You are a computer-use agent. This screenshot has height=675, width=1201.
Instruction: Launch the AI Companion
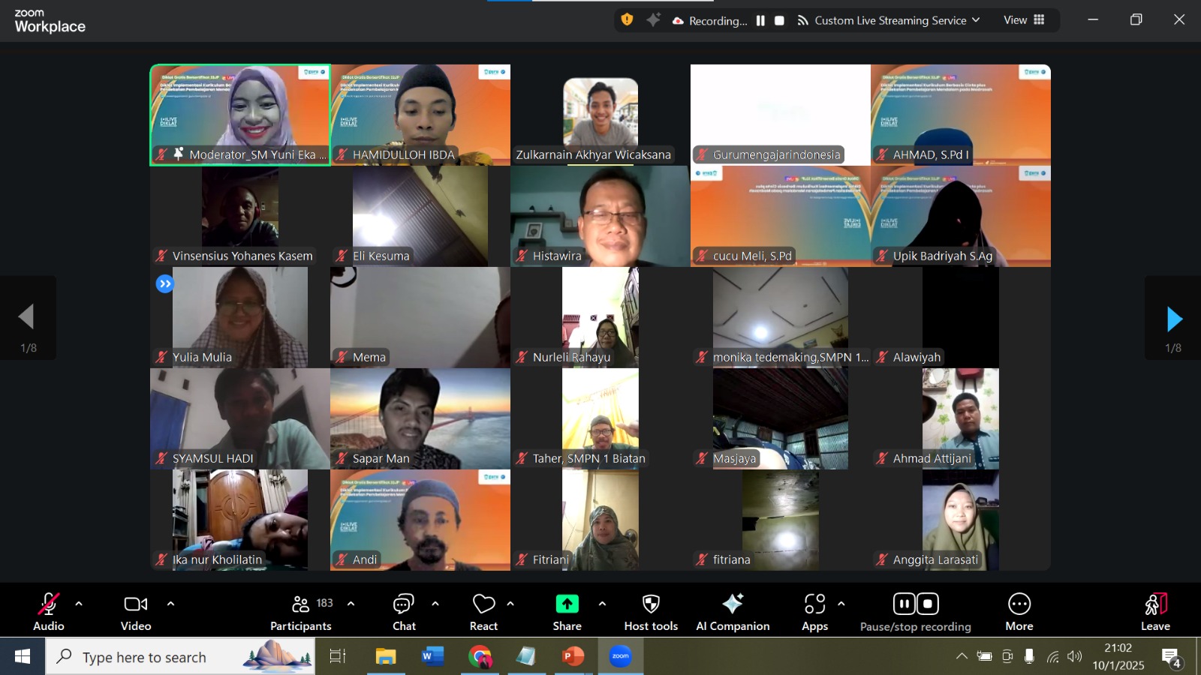point(733,612)
